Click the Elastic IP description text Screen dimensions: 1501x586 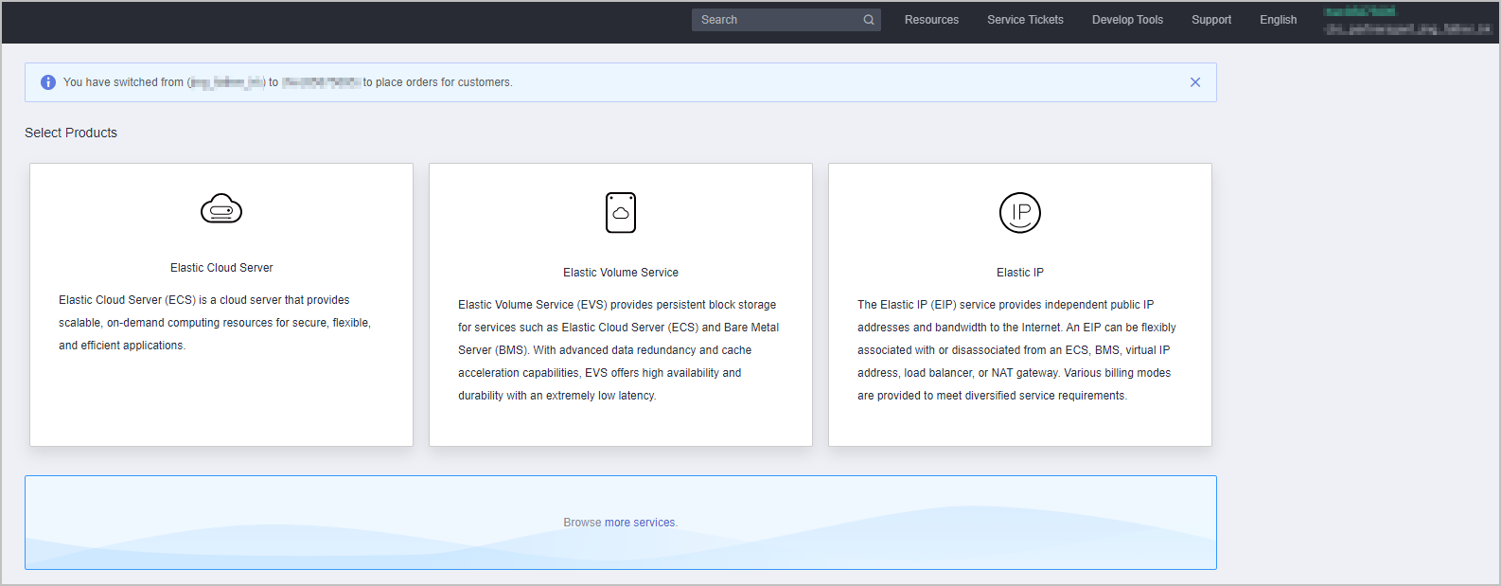(1016, 350)
